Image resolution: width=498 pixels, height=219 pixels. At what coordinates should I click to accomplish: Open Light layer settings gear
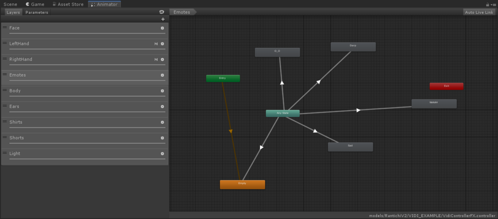[x=163, y=154]
